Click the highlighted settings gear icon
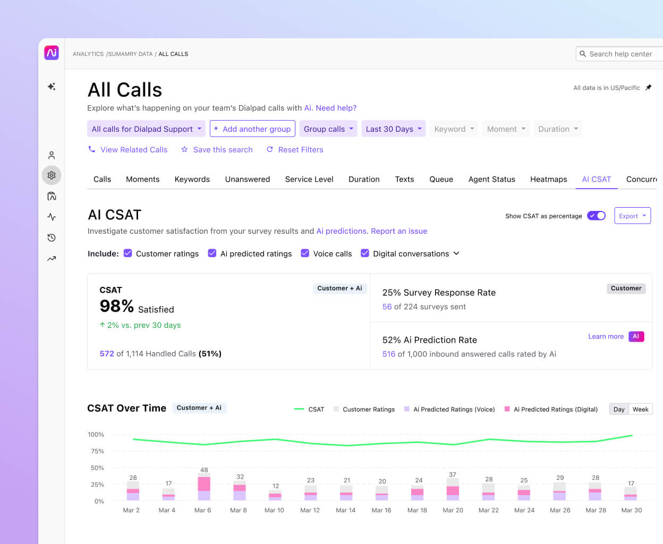This screenshot has height=544, width=663. [x=51, y=175]
